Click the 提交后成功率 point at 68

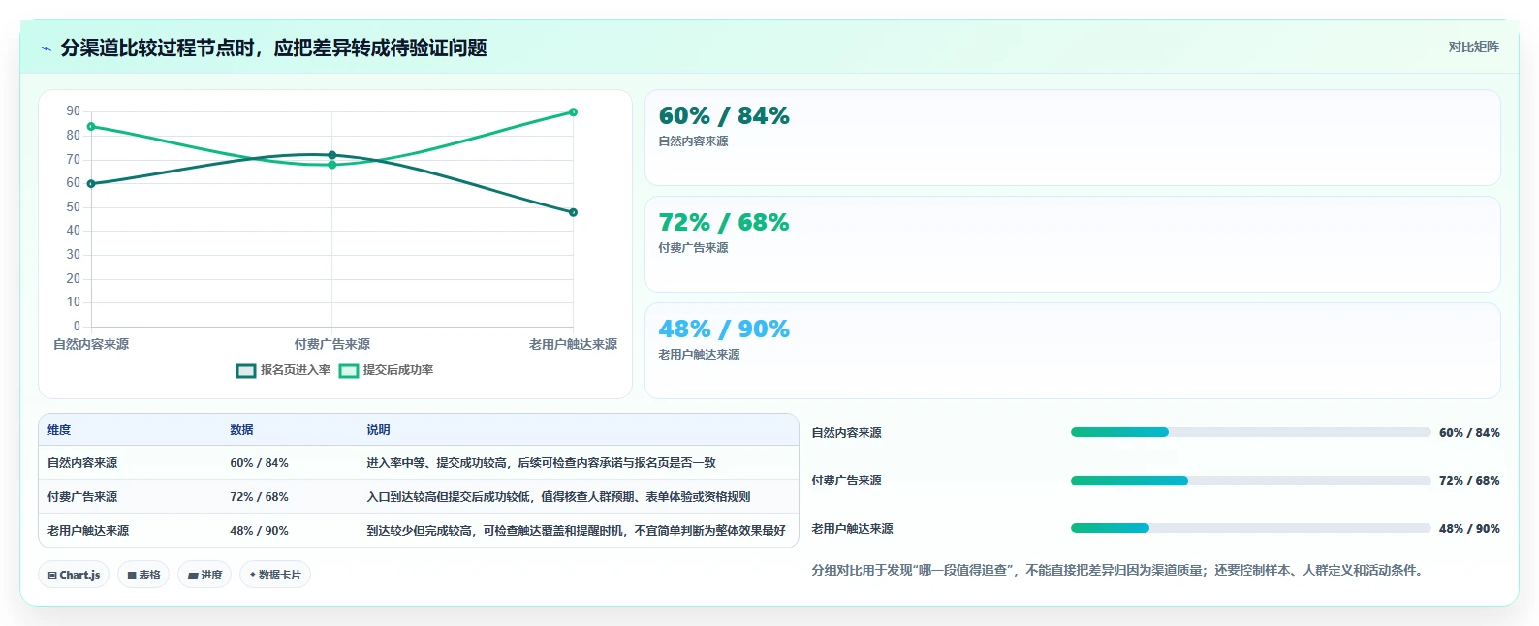pyautogui.click(x=332, y=165)
